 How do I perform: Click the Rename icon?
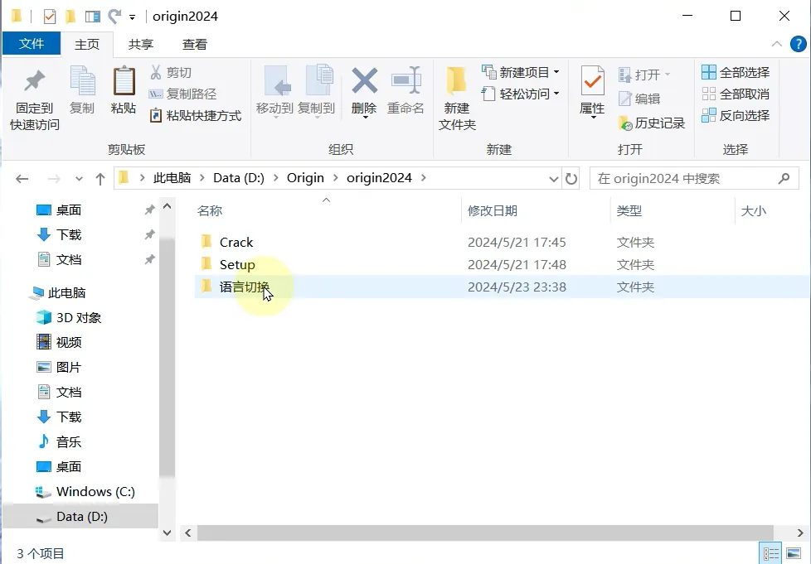[406, 80]
